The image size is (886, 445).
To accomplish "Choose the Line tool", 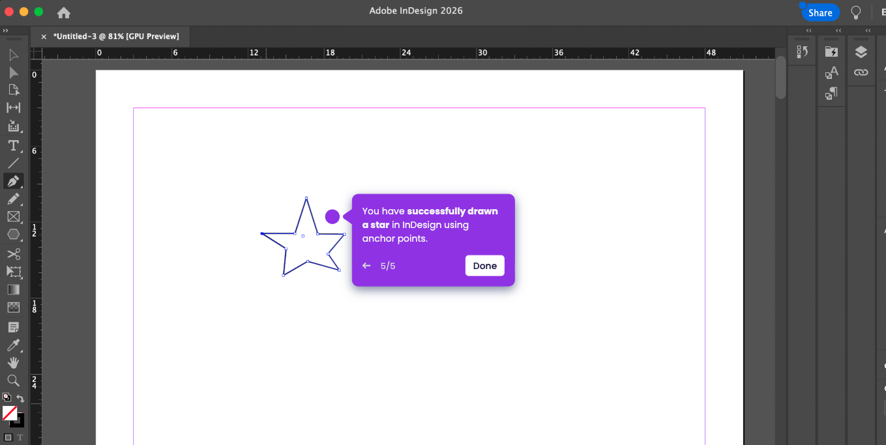I will [x=13, y=163].
